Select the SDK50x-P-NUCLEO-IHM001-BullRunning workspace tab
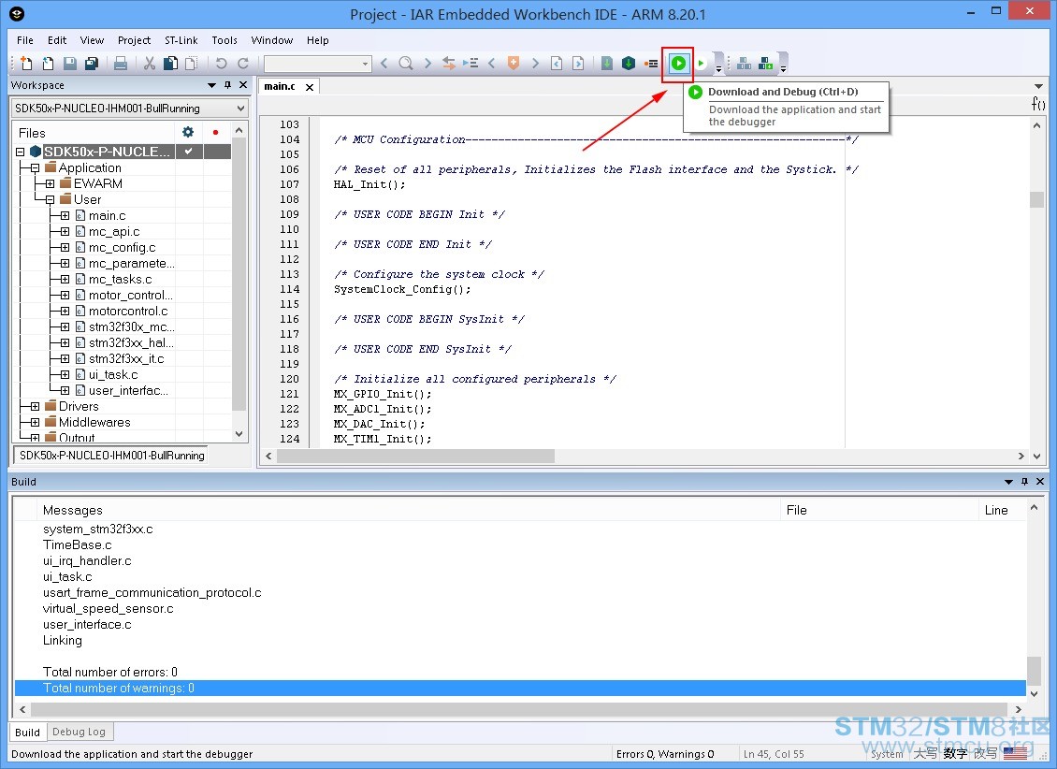 pyautogui.click(x=111, y=456)
